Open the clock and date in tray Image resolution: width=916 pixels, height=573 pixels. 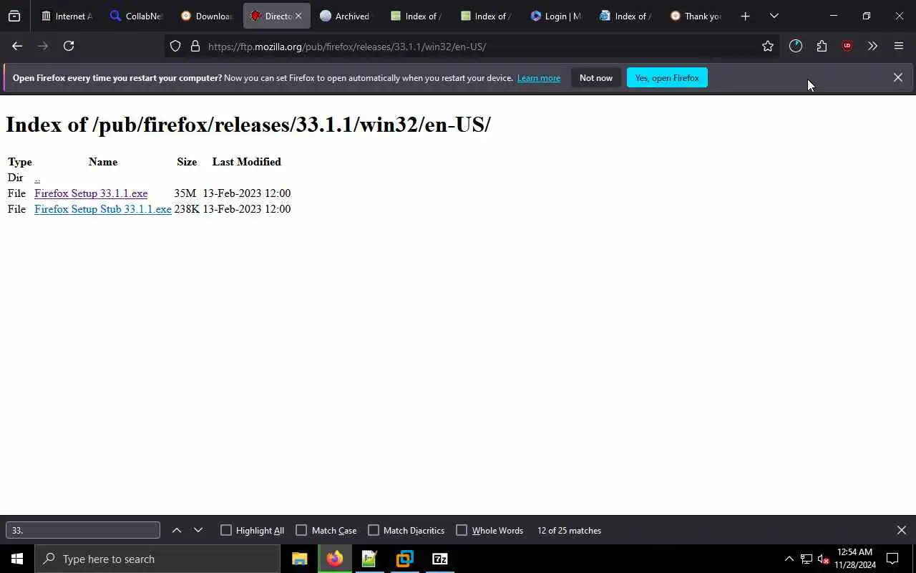(x=855, y=559)
